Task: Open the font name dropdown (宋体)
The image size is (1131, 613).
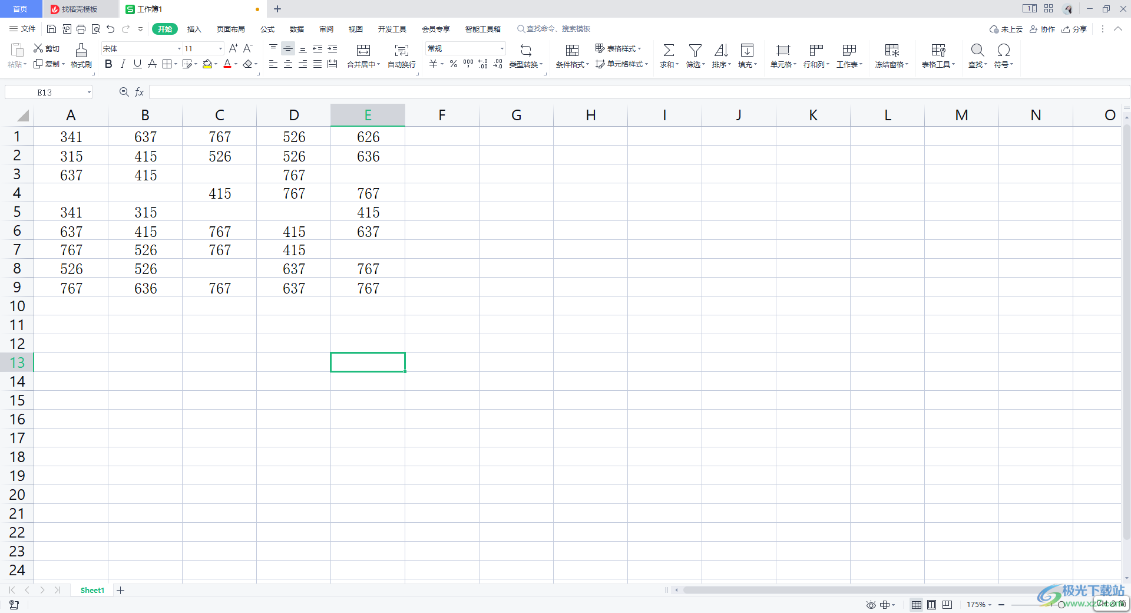Action: 179,48
